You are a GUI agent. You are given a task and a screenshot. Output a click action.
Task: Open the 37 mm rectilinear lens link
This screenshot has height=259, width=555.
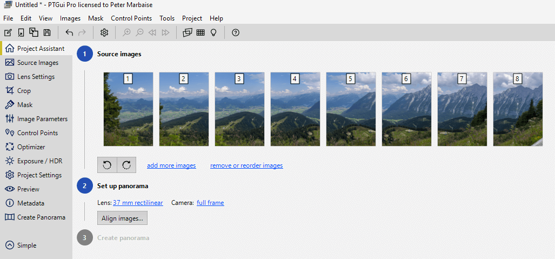pyautogui.click(x=138, y=203)
